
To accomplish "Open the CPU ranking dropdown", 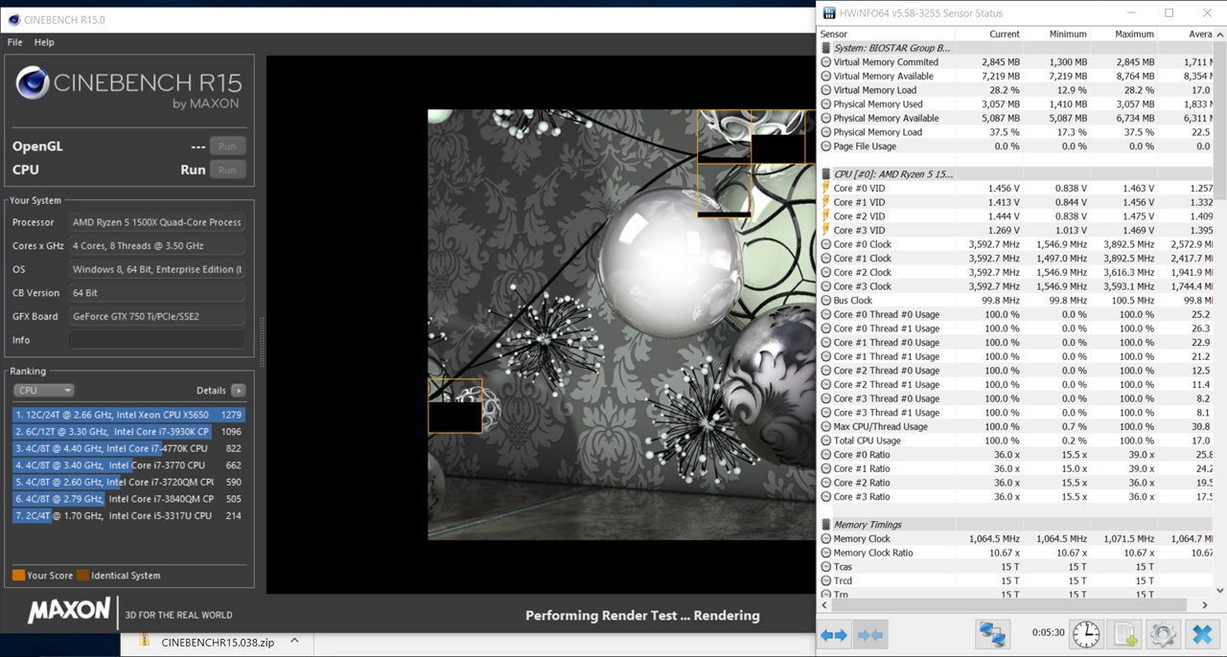I will coord(43,391).
